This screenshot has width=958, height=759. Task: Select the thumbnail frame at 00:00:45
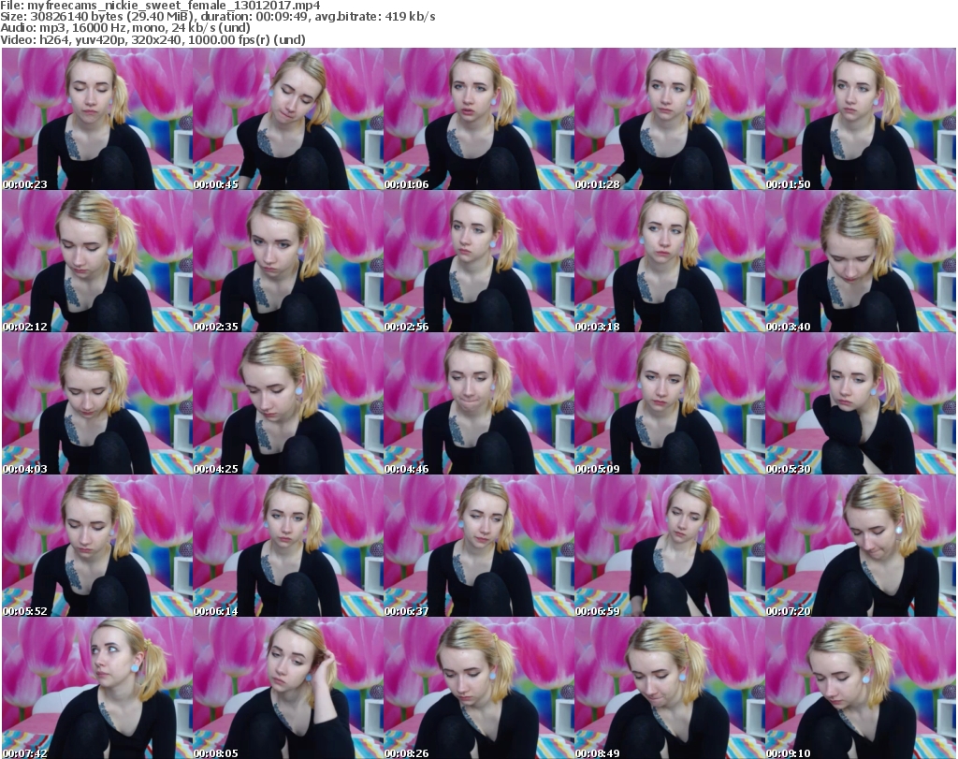(288, 119)
